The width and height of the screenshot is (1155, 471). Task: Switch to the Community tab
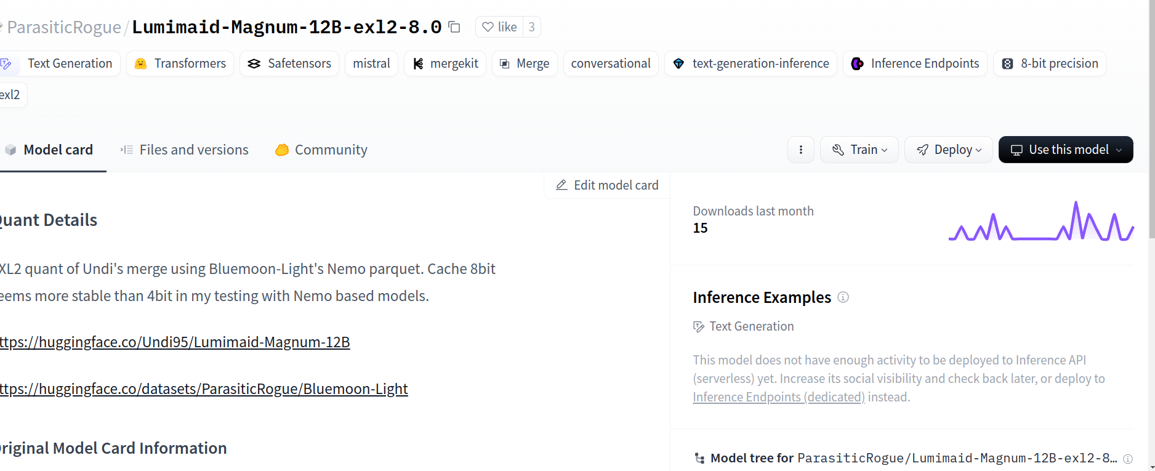[x=321, y=150]
